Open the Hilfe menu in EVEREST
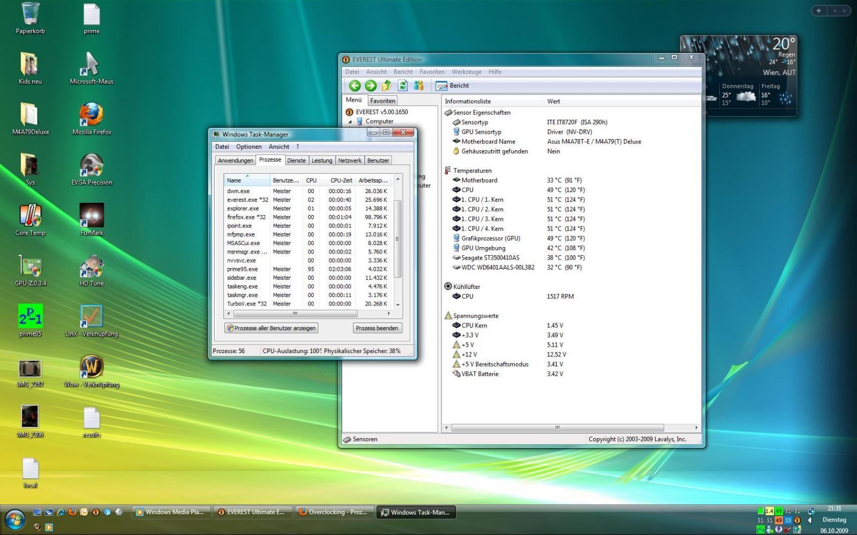Viewport: 857px width, 535px height. (x=495, y=72)
